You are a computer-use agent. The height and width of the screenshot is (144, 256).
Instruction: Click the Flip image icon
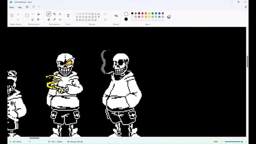point(38,20)
